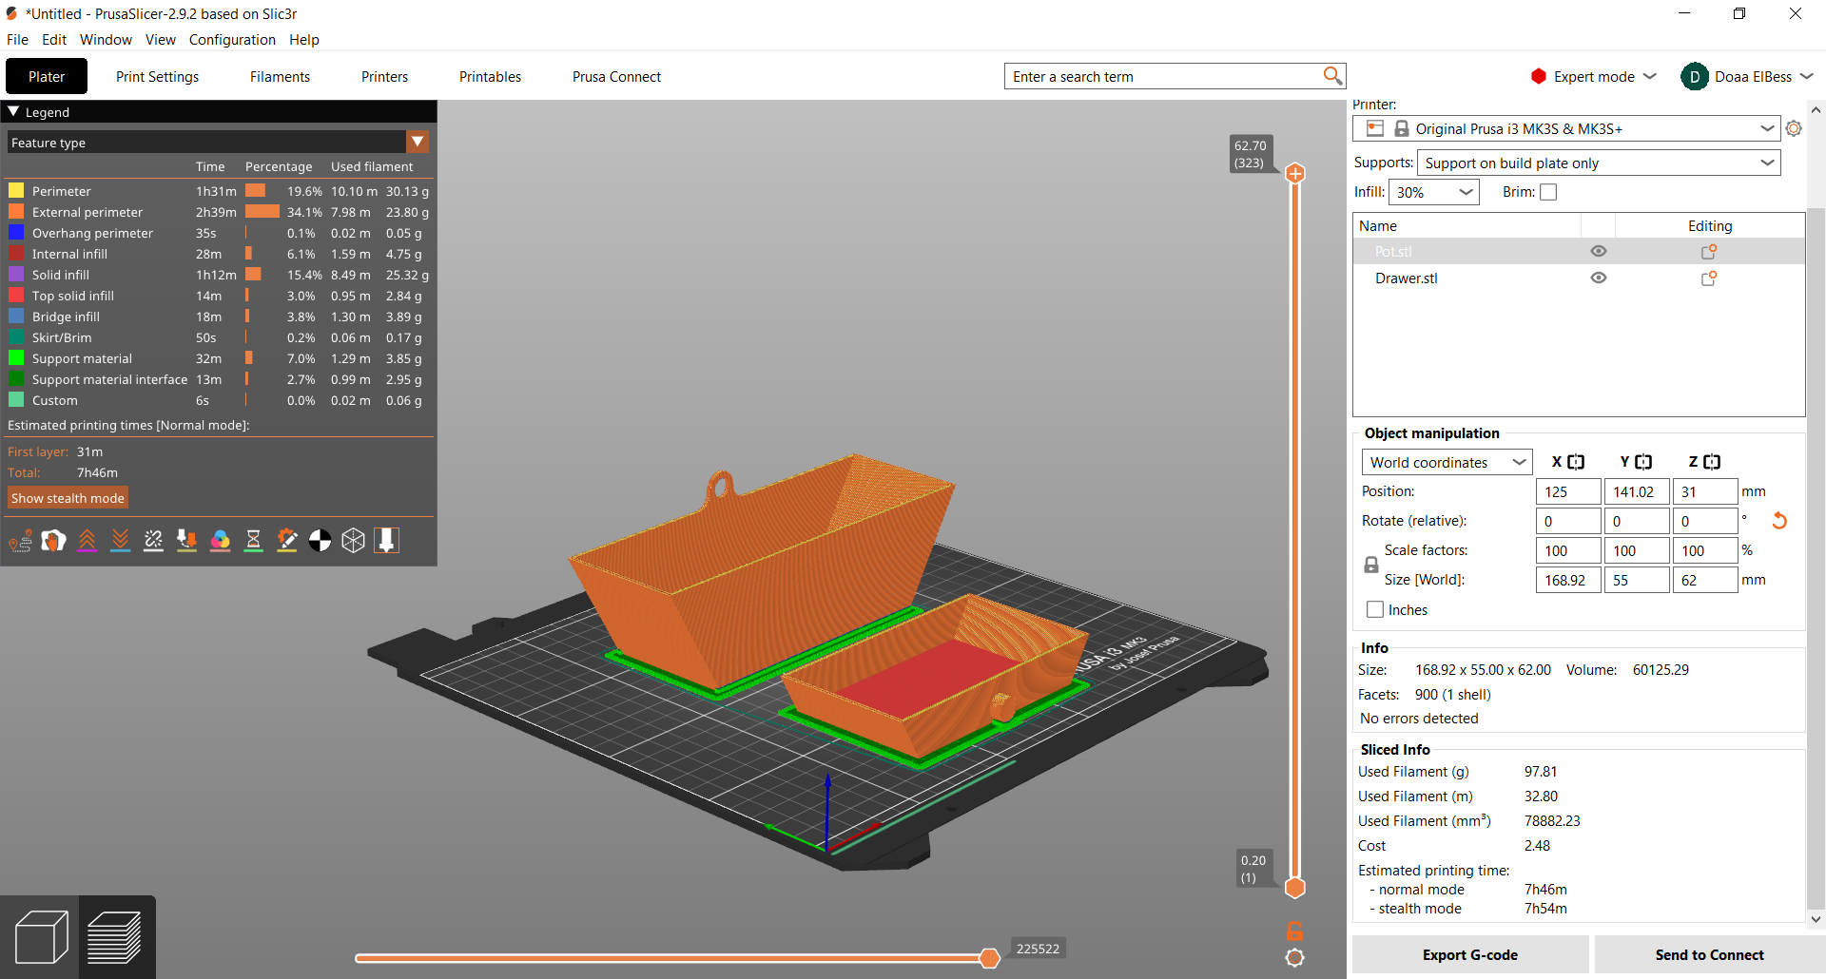Toggle Tool changes visibility icon

[x=186, y=541]
